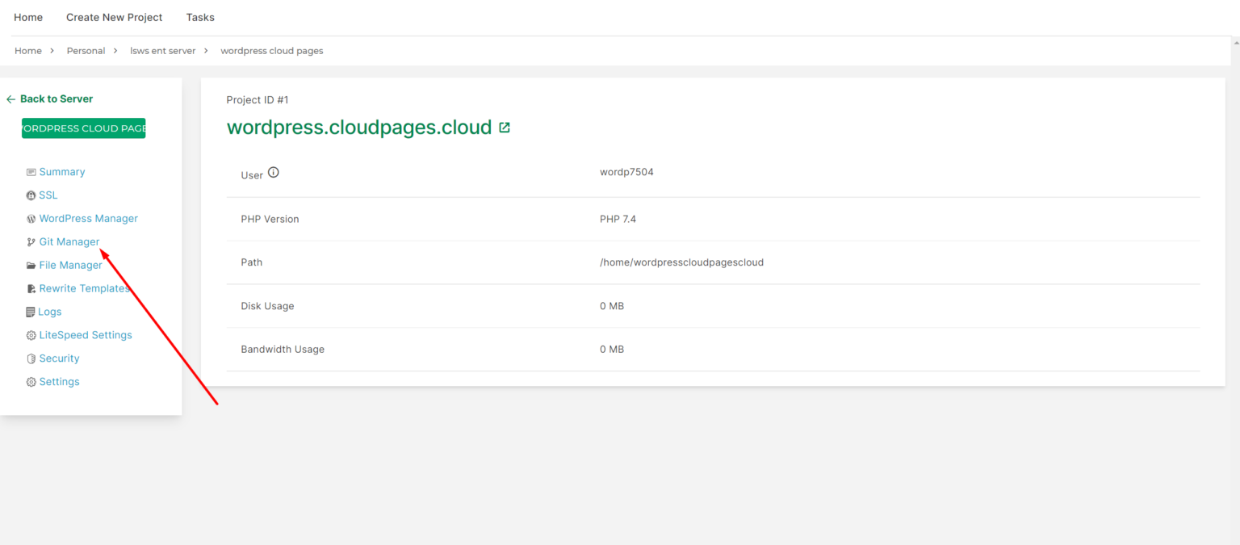This screenshot has height=545, width=1240.
Task: Navigate to lsws ent server breadcrumb link
Action: tap(162, 50)
